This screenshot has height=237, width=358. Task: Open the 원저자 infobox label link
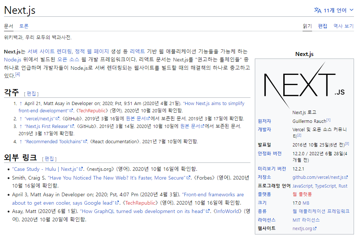coord(264,121)
